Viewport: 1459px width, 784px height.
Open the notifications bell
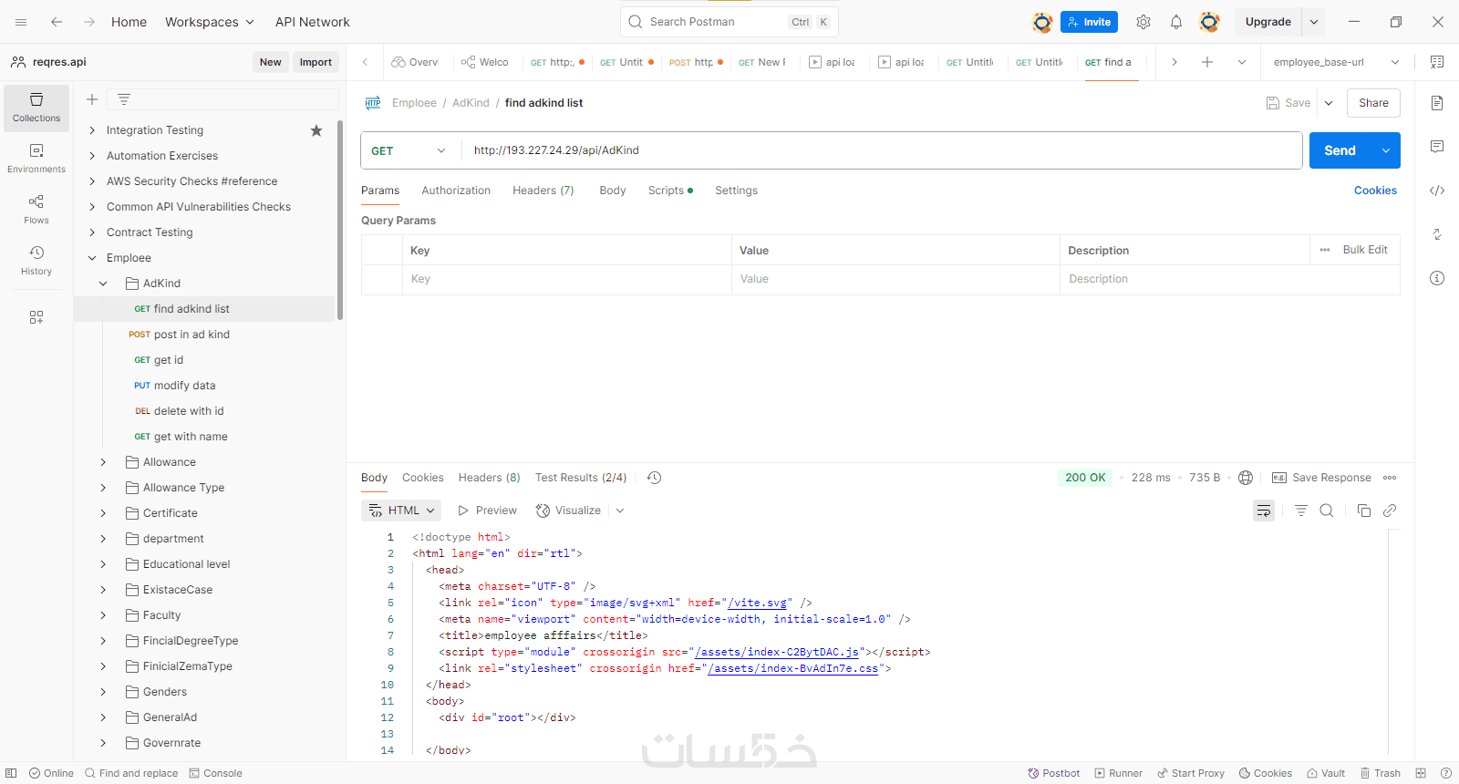pyautogui.click(x=1176, y=22)
